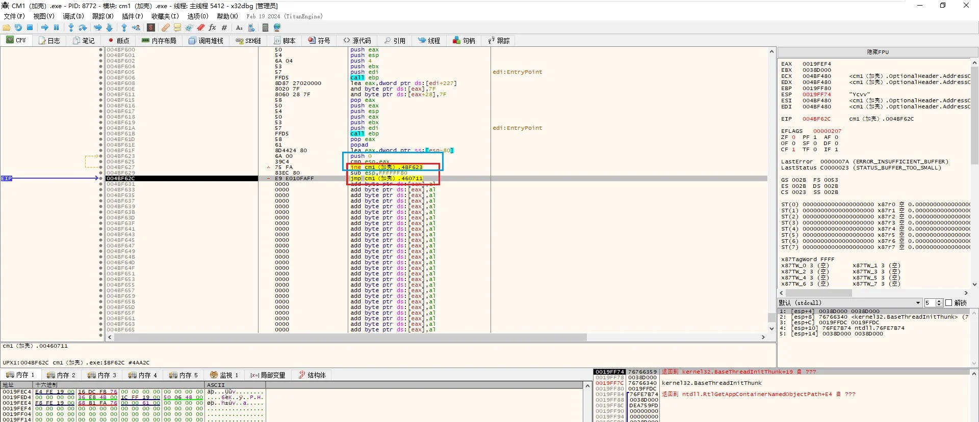
Task: Open the 内存布局 tab
Action: [159, 41]
